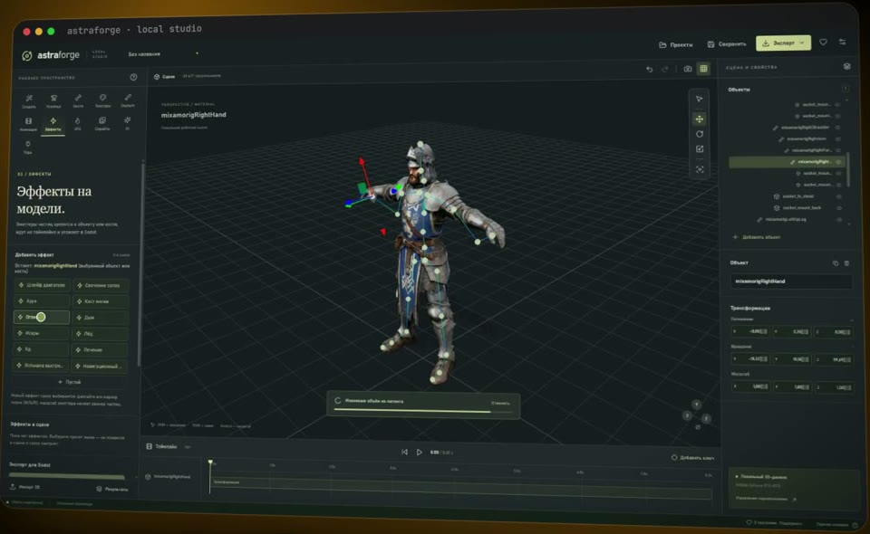The width and height of the screenshot is (870, 534).
Task: Click the import progress bar
Action: 412,412
